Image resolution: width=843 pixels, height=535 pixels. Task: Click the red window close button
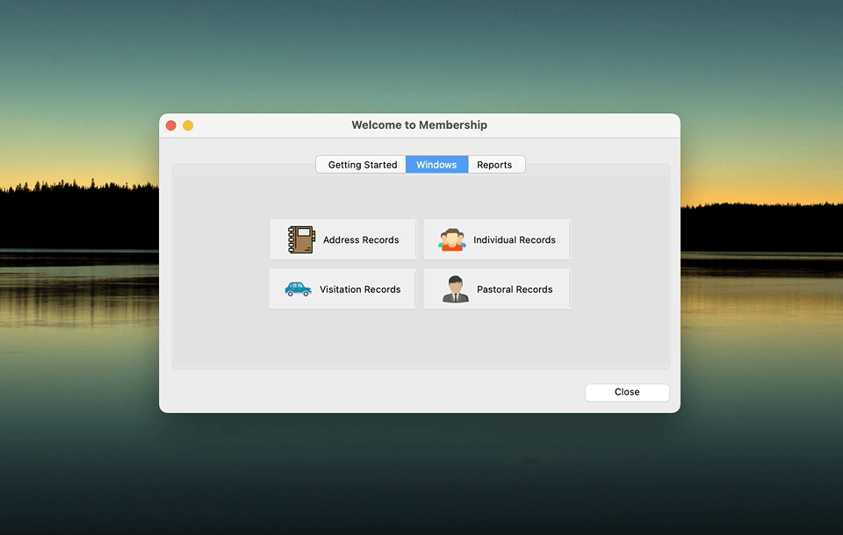(x=171, y=125)
